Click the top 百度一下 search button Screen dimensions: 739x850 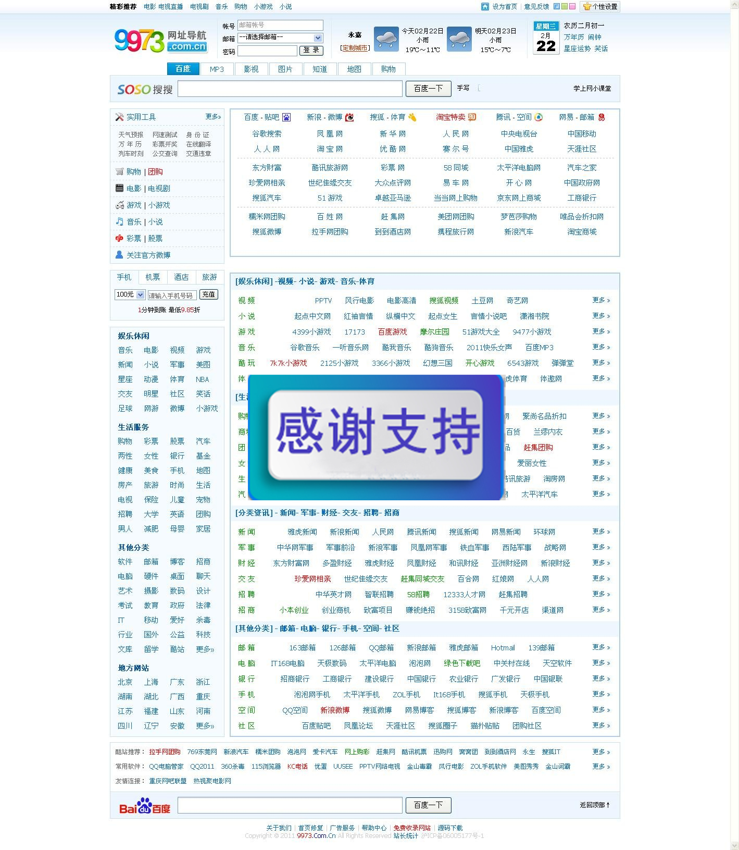click(x=428, y=89)
